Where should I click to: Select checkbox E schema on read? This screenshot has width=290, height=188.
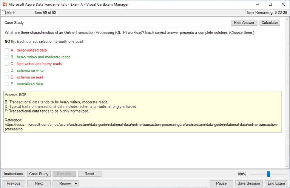6,77
